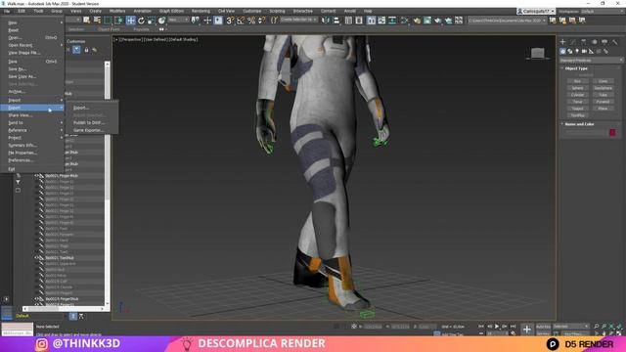Screen dimensions: 626x352
Task: Toggle the 3D Snaps button
Action: pos(230,21)
